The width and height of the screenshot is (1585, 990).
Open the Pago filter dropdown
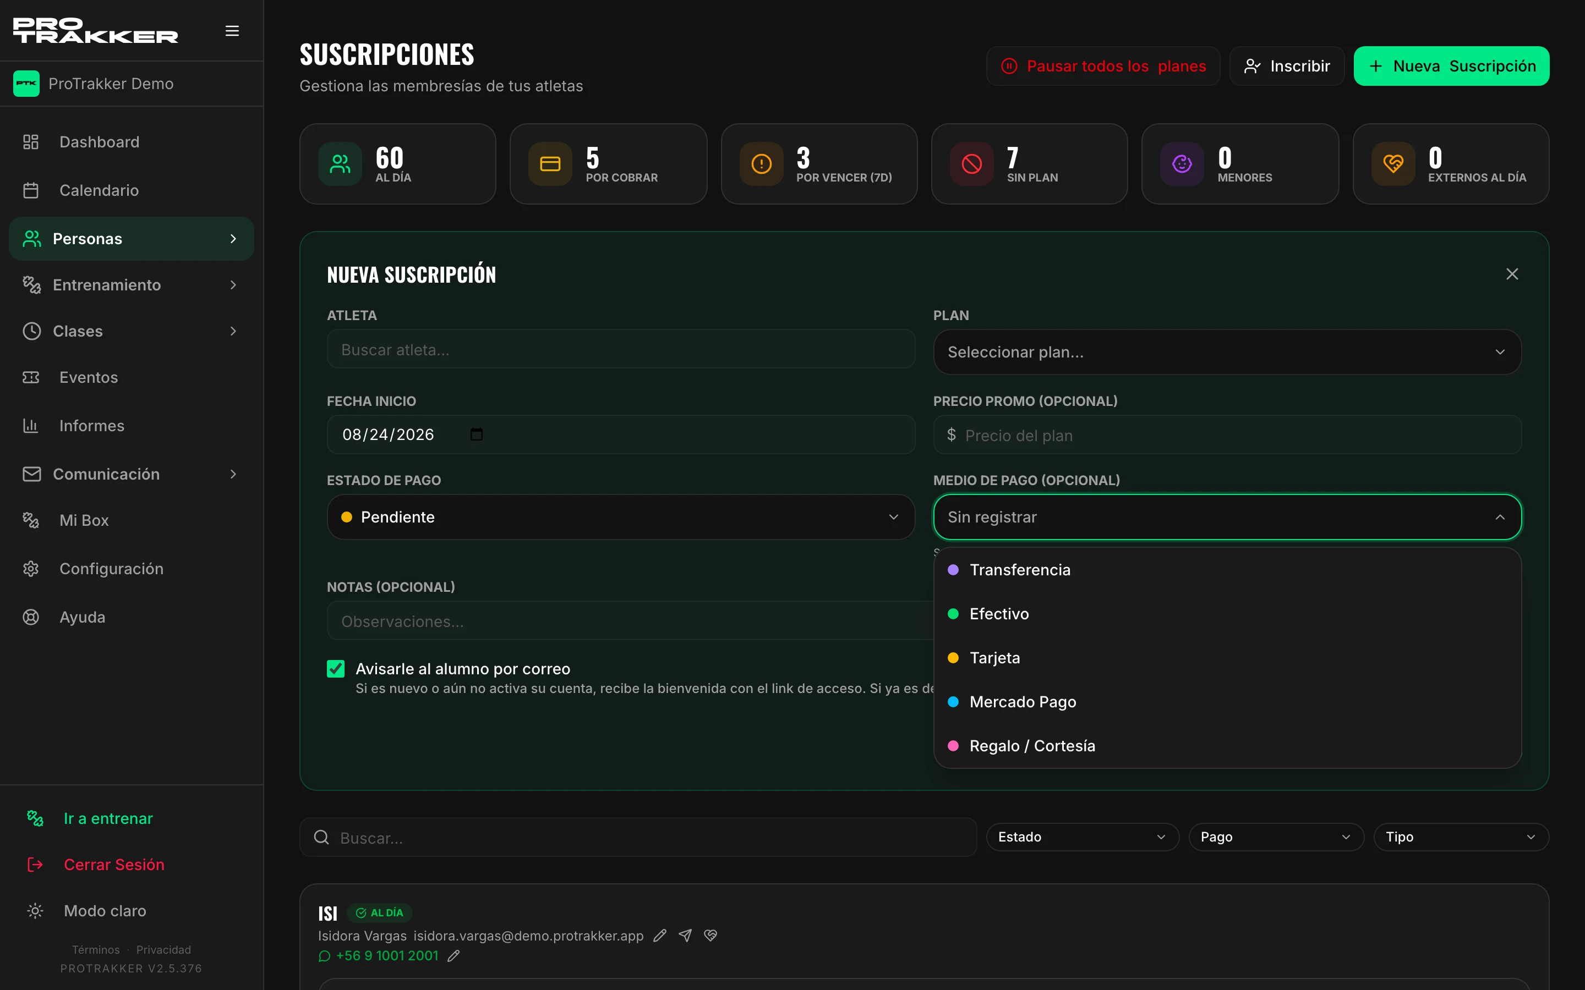point(1276,837)
